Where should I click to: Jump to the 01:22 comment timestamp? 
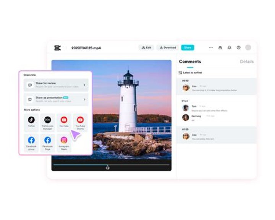(185, 101)
